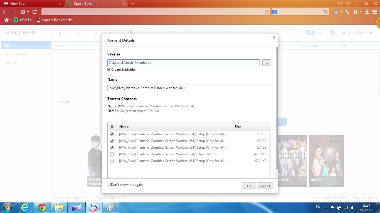Click the trash delete torrent icon
380x213 pixels.
click(x=79, y=33)
